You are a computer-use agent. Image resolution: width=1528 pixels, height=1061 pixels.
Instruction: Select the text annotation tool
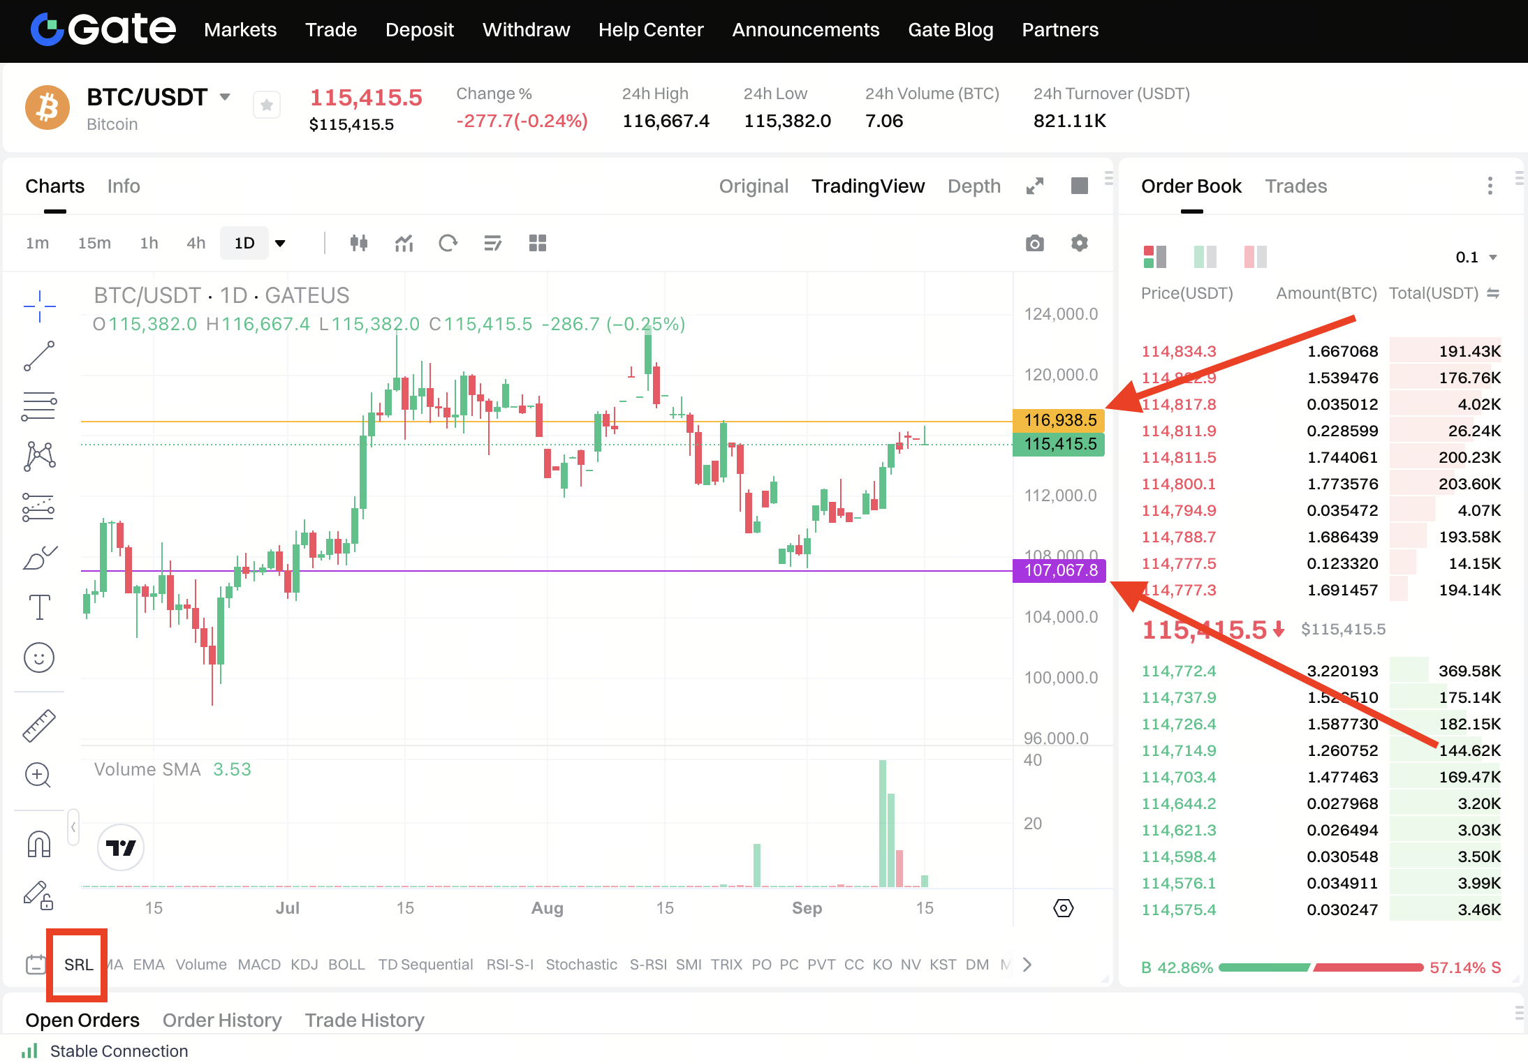39,607
